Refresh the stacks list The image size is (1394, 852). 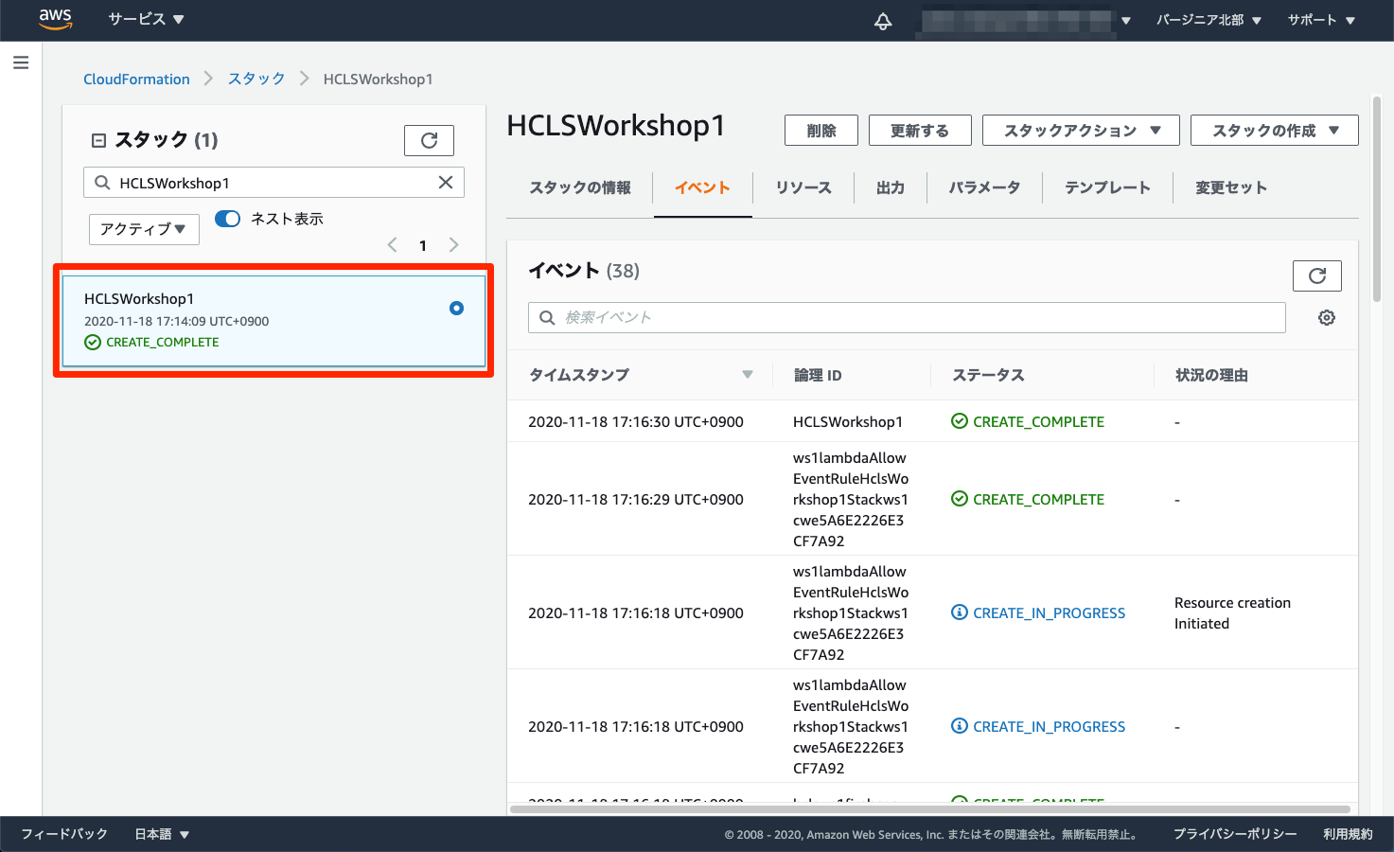(429, 140)
